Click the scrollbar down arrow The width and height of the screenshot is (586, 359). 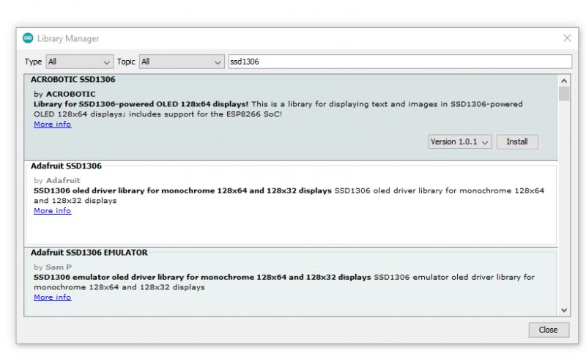tap(564, 310)
